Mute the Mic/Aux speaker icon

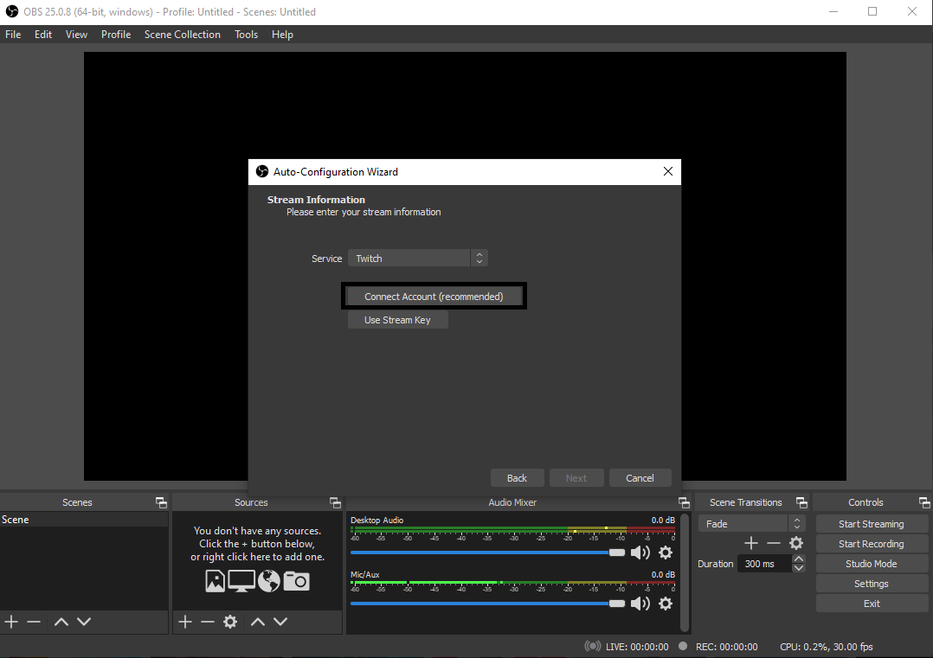point(640,604)
